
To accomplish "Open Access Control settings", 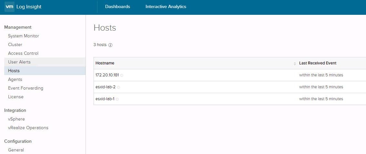I will pos(23,53).
